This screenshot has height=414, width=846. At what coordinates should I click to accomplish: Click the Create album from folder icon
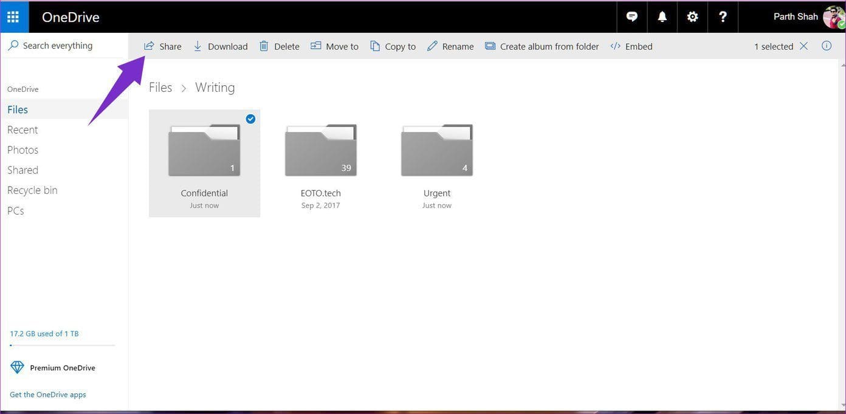490,46
